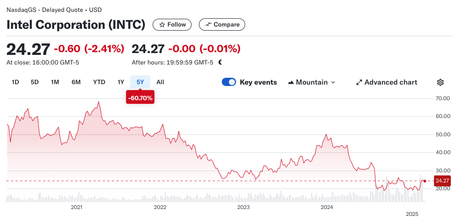Image resolution: width=456 pixels, height=220 pixels.
Task: Click the after-hours moon icon
Action: 220,62
